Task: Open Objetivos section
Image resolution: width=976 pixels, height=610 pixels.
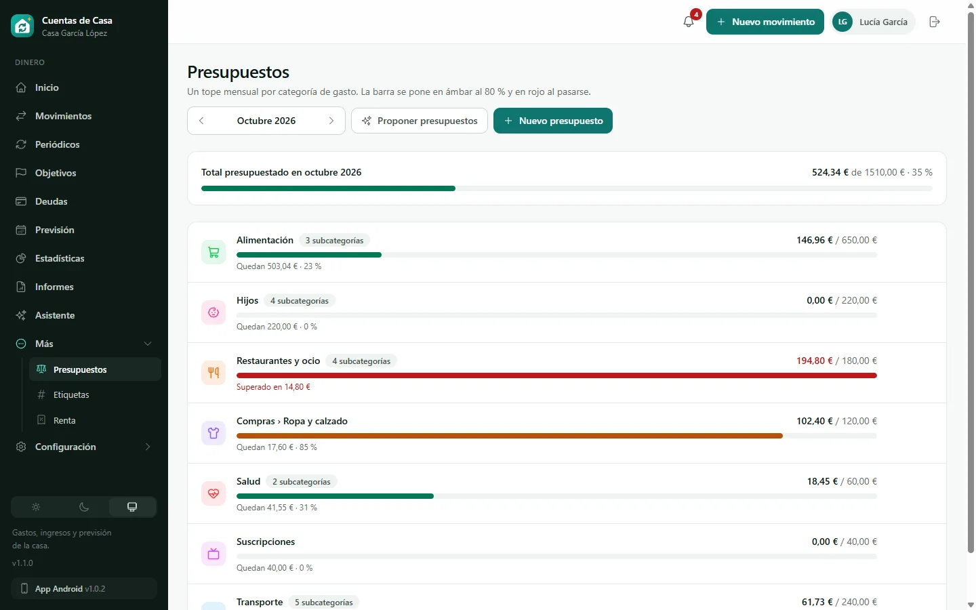Action: [x=84, y=173]
